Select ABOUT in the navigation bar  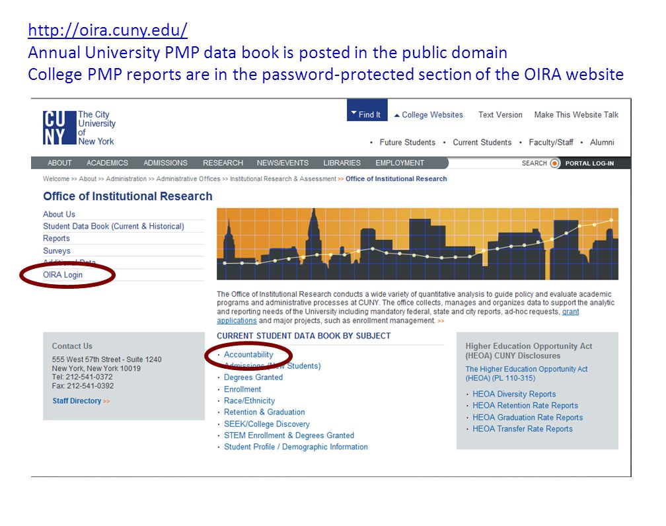tap(59, 163)
